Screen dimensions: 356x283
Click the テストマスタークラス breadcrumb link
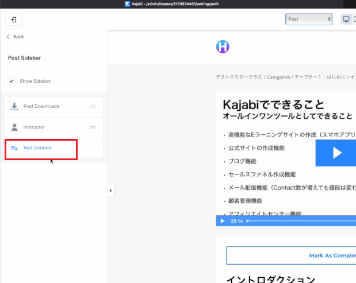click(x=239, y=77)
